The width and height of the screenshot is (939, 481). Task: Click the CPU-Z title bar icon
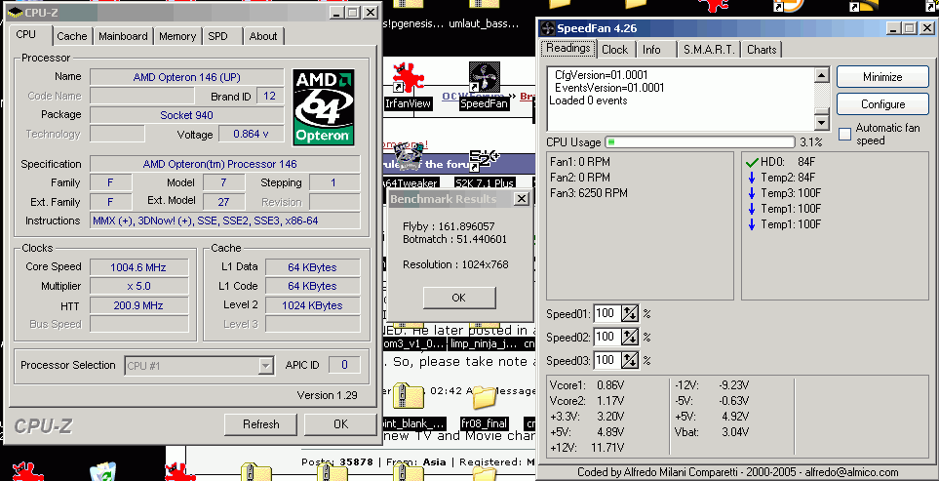[x=15, y=13]
